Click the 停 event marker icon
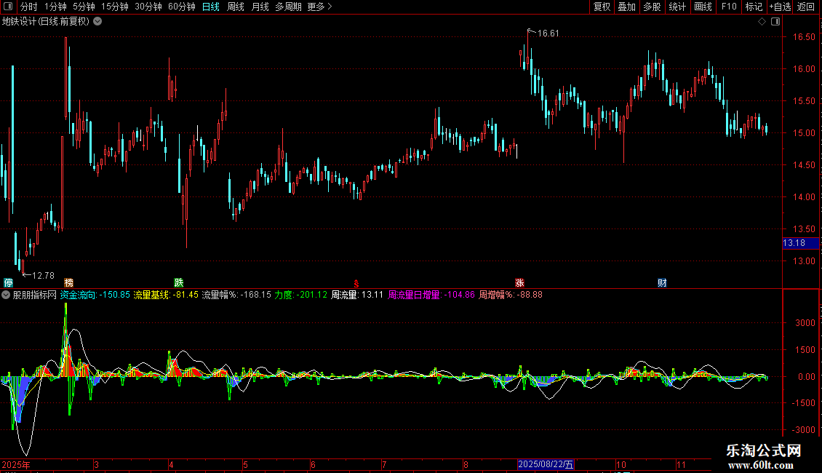This screenshot has height=473, width=822. pyautogui.click(x=9, y=282)
